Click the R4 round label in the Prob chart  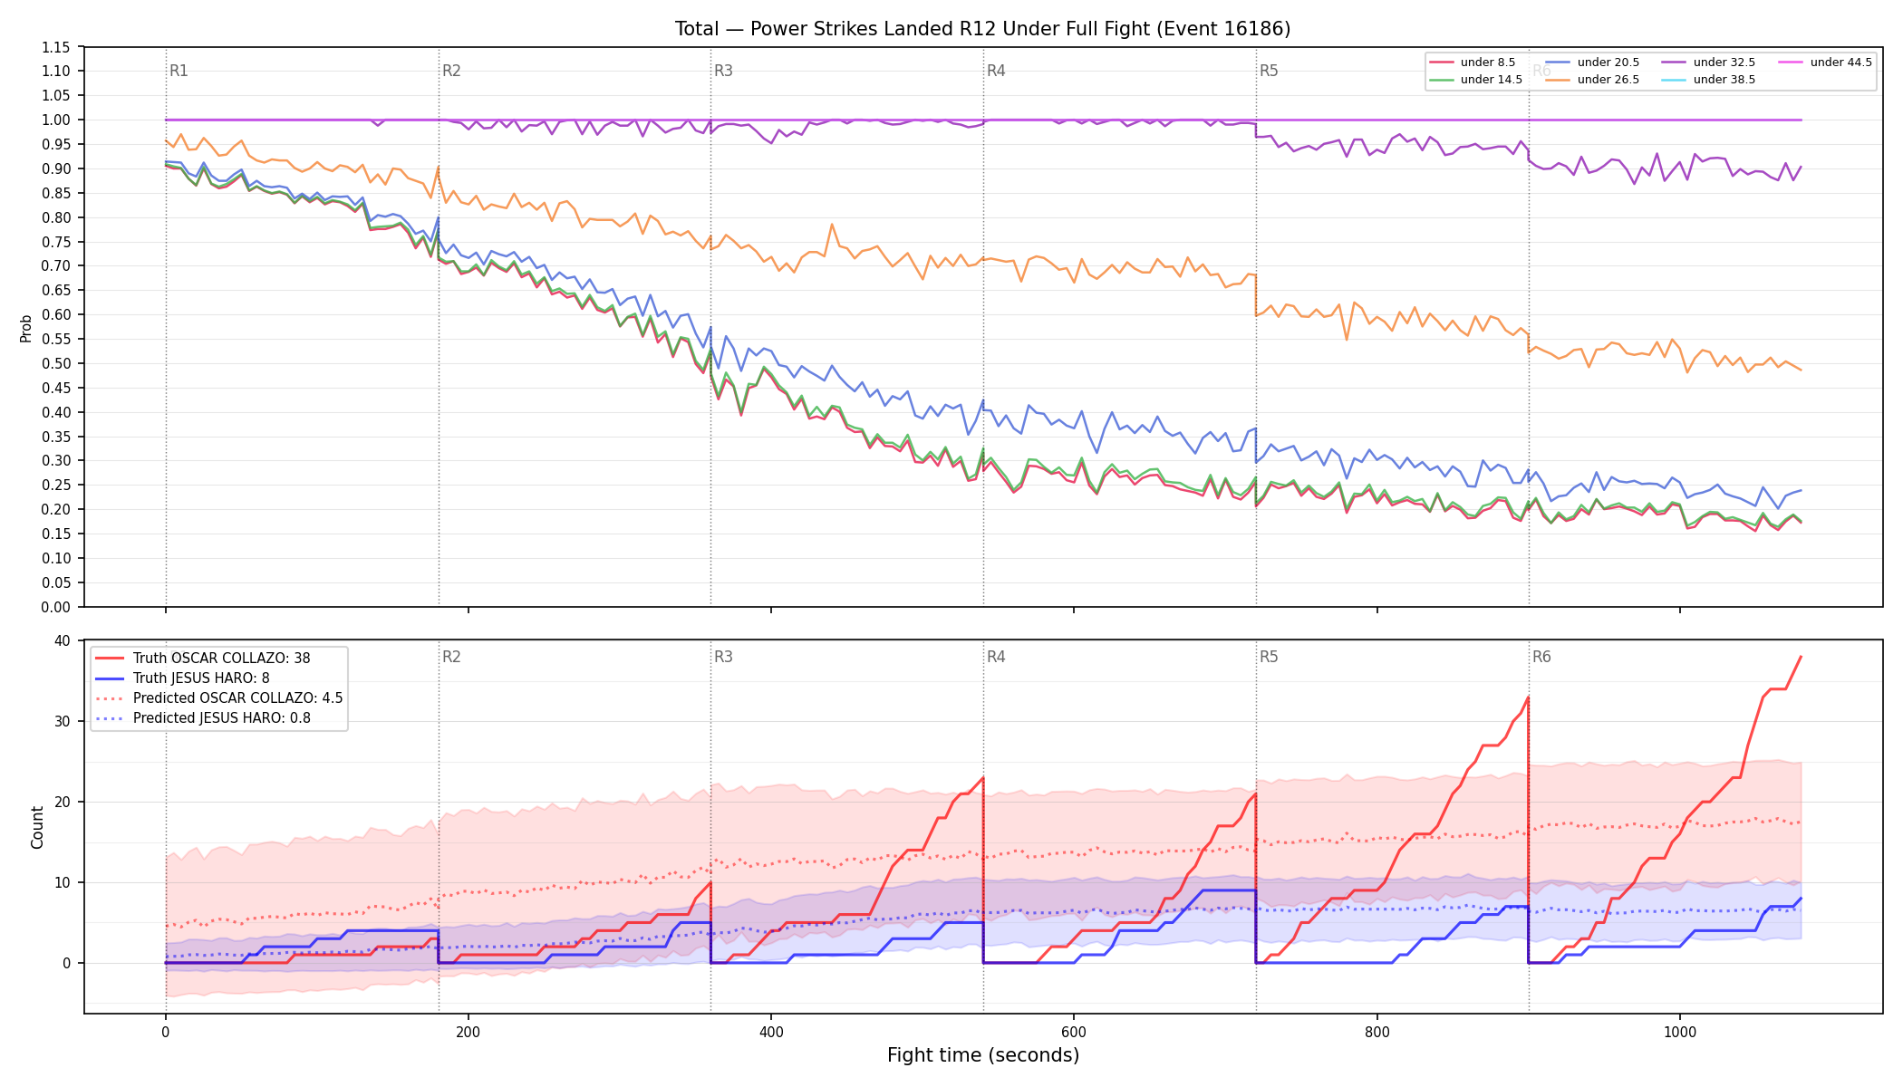[x=996, y=71]
